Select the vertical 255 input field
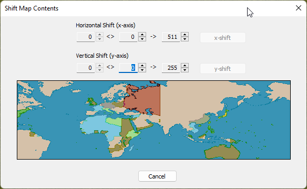The width and height of the screenshot is (307, 189). coord(171,68)
